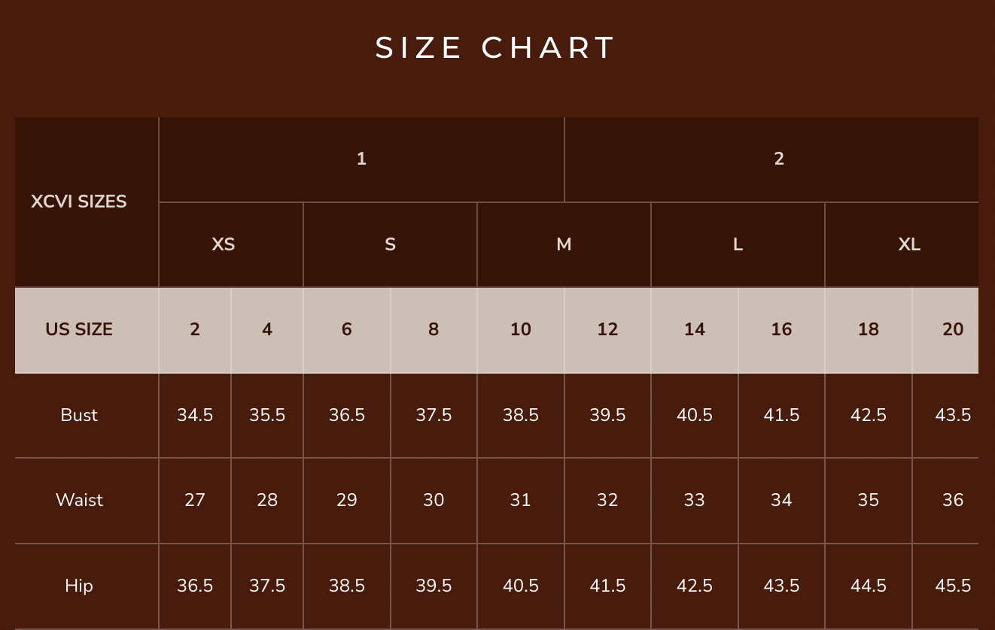Select waist value 32
995x630 pixels.
point(607,500)
